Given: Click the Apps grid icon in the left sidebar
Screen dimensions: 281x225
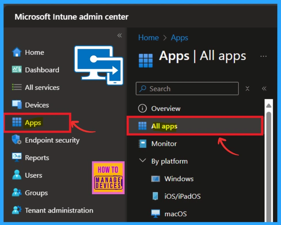Looking at the screenshot, I should point(17,122).
